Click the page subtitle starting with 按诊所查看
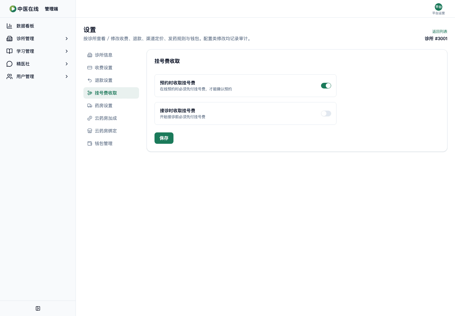The width and height of the screenshot is (455, 316). tap(168, 39)
